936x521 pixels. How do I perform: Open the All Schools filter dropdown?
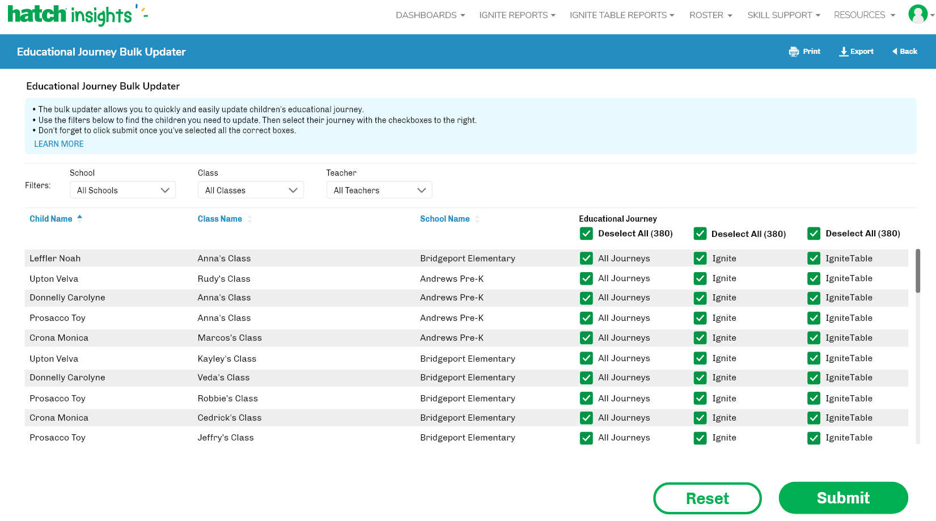(x=122, y=190)
